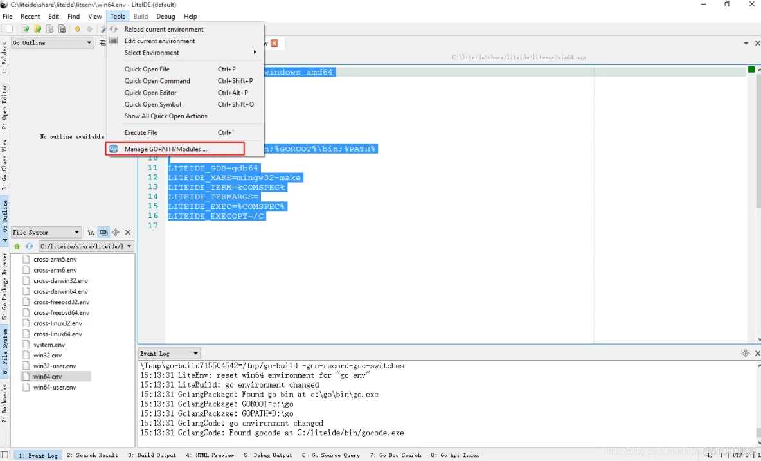Viewport: 761px width, 461px height.
Task: Toggle the 3: Go Class View side tab
Action: [x=4, y=167]
